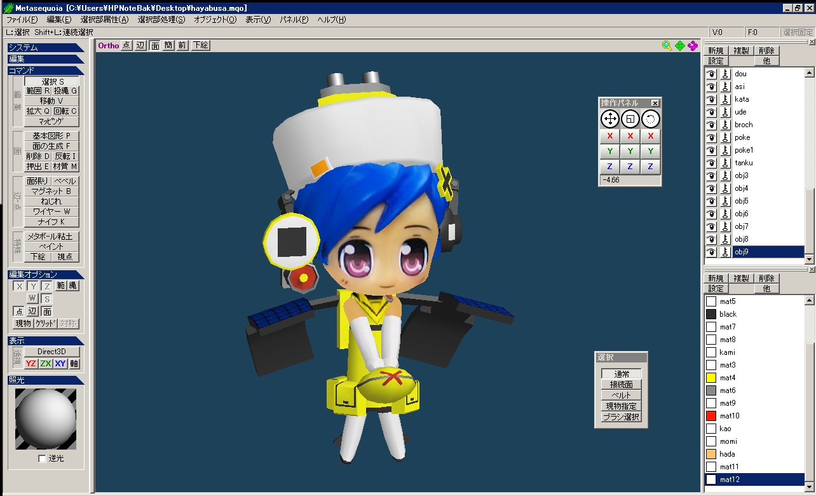
Task: Open the ヘルプ(H) menu
Action: [331, 20]
